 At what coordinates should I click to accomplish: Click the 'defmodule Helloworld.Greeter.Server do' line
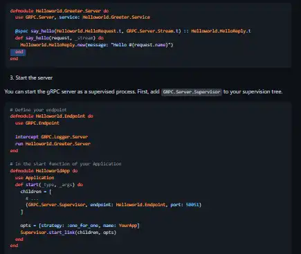(x=60, y=11)
